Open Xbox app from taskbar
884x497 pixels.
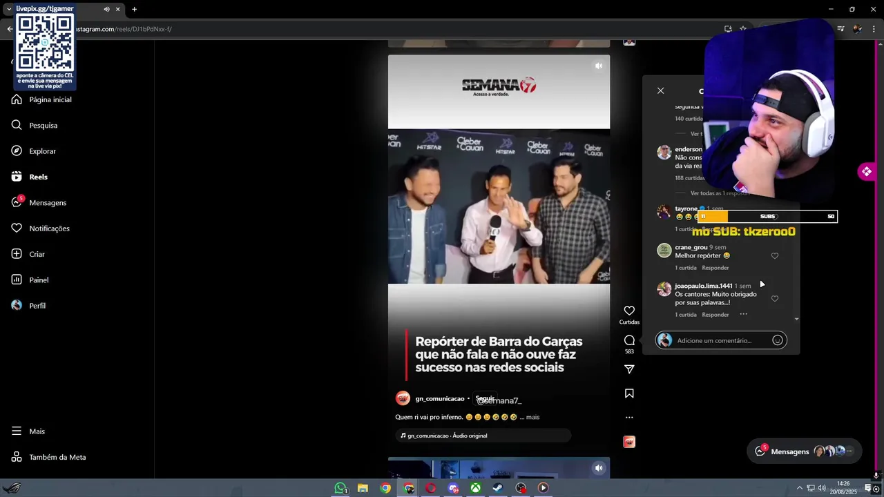point(476,488)
